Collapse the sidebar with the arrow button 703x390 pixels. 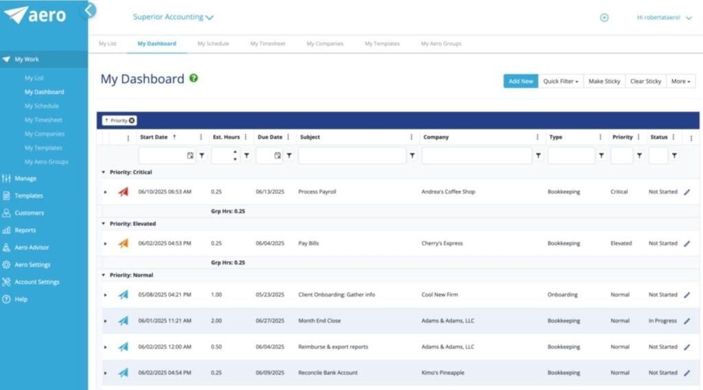(90, 10)
